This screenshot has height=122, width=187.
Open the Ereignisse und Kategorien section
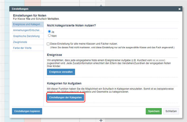coord(28,24)
